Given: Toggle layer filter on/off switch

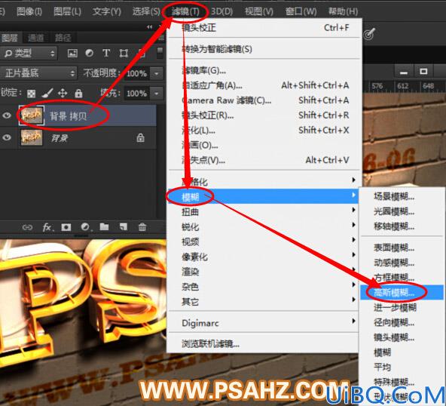Looking at the screenshot, I should point(160,53).
